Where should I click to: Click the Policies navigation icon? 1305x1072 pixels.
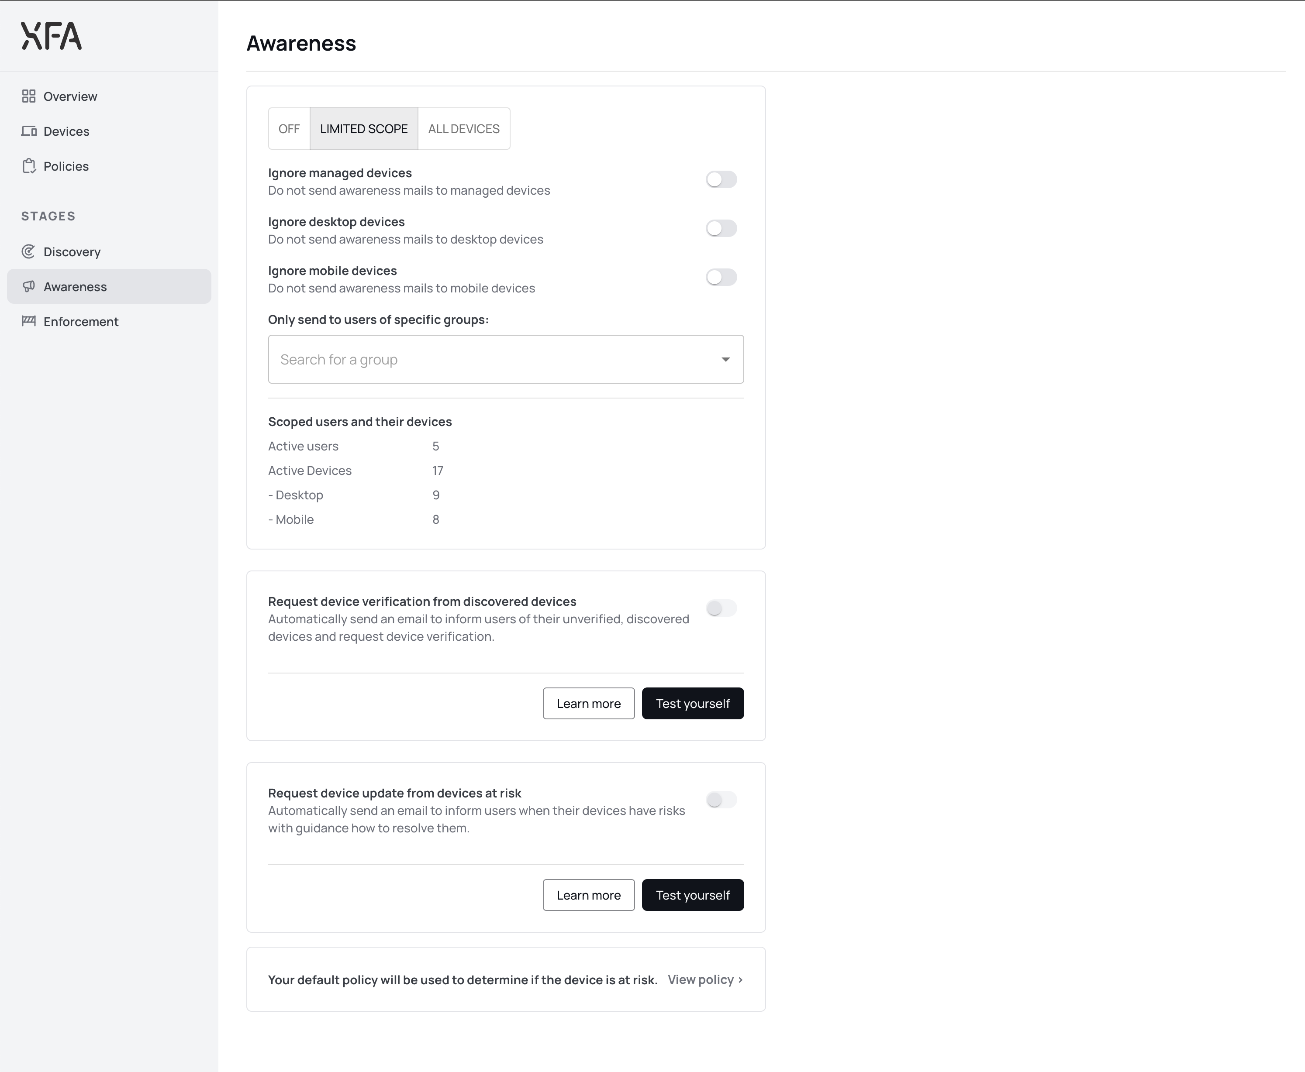(x=29, y=166)
